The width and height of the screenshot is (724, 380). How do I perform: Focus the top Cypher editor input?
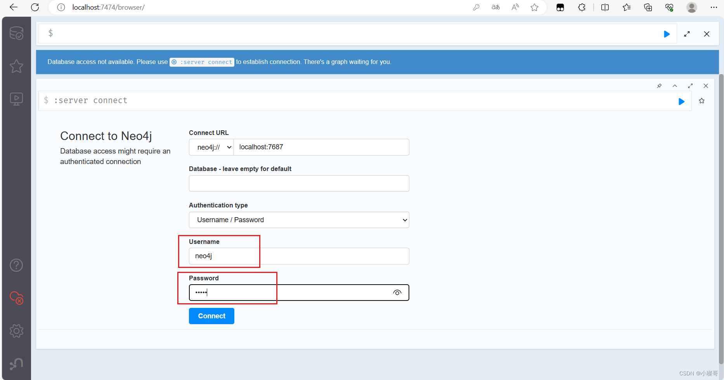point(357,34)
